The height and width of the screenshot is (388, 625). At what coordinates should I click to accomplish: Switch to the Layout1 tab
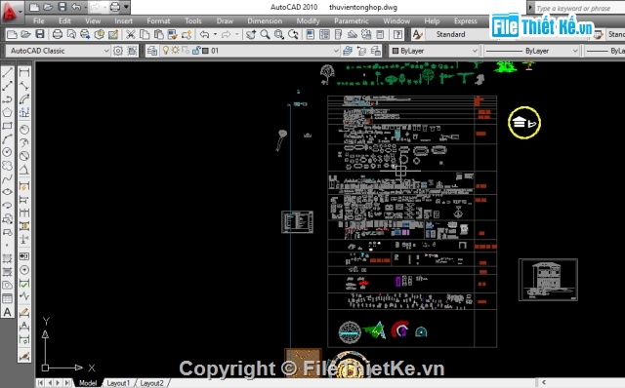118,383
